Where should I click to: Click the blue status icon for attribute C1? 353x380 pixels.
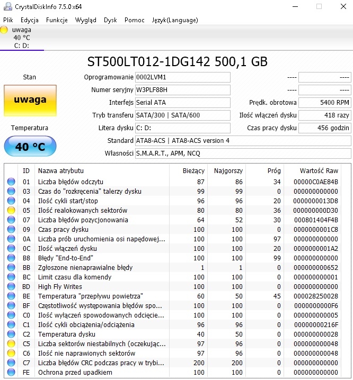pyautogui.click(x=11, y=324)
